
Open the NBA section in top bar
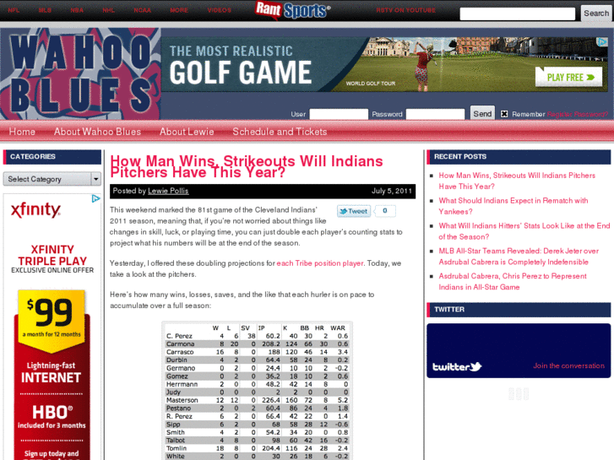click(x=77, y=10)
